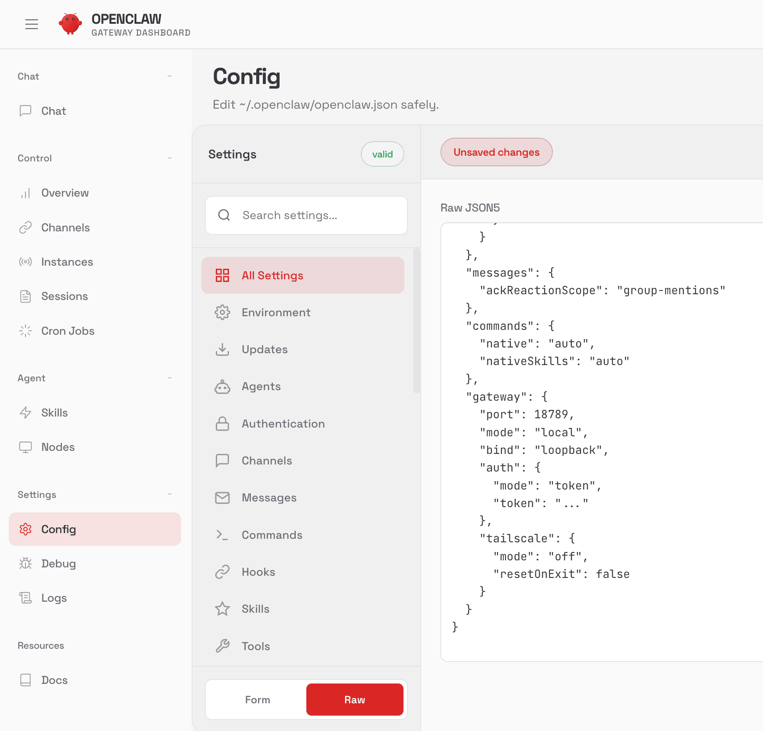Viewport: 763px width, 731px height.
Task: Click the Search settings input field
Action: (306, 216)
